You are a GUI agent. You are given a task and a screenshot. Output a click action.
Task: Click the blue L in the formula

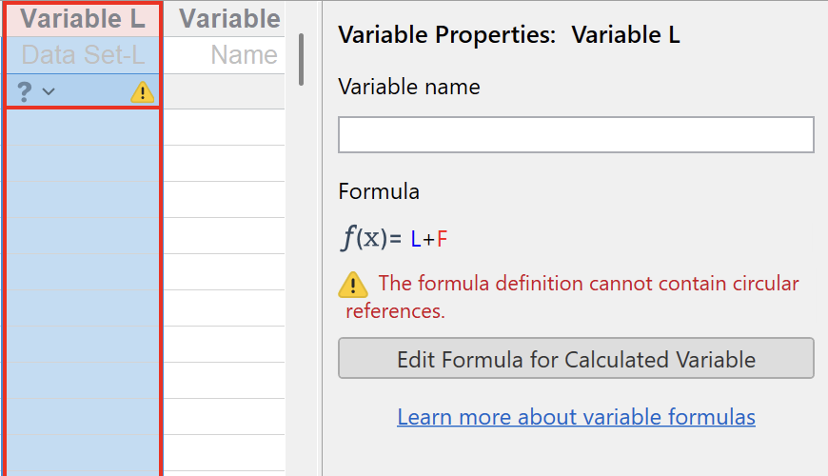pyautogui.click(x=415, y=239)
